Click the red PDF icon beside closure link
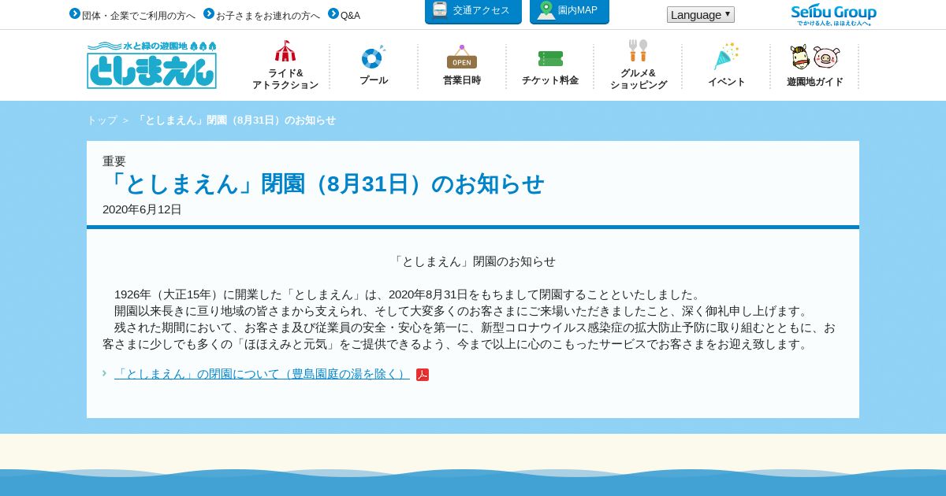 pyautogui.click(x=423, y=375)
